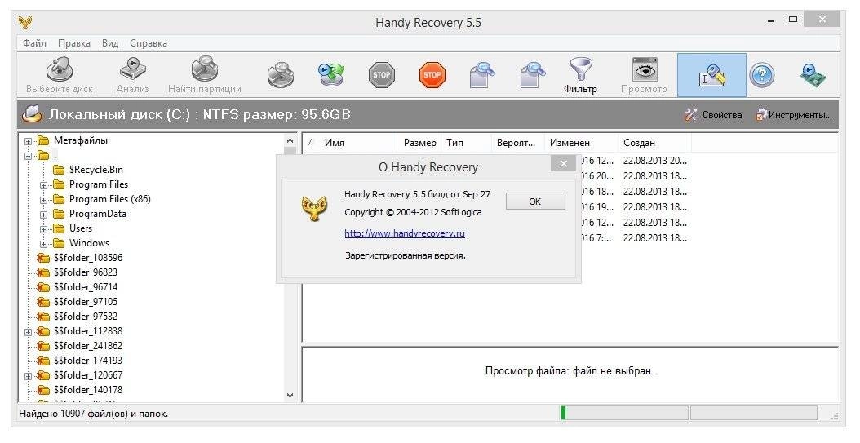Viewport: 860px width, 443px height.
Task: Click 'Найдено 10907 файл(ов) и папок.' status text
Action: point(93,414)
